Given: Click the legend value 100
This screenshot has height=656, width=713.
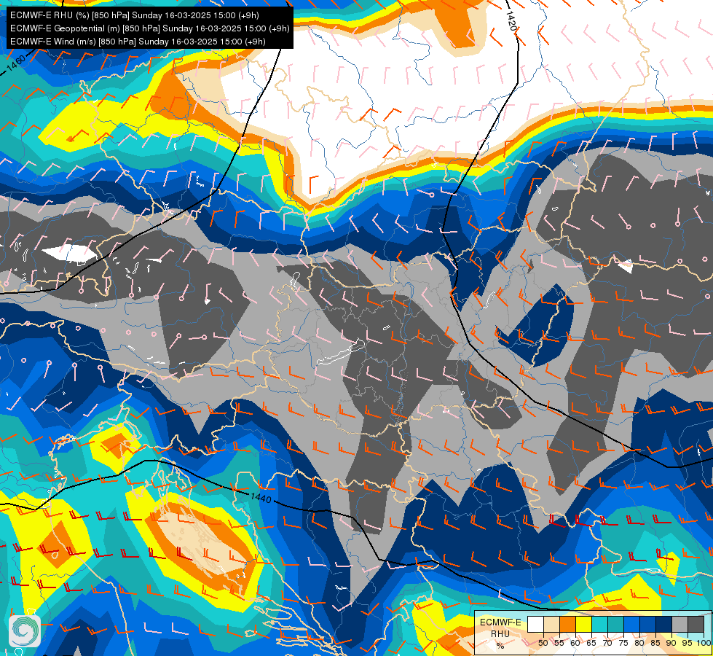Looking at the screenshot, I should pos(704,643).
